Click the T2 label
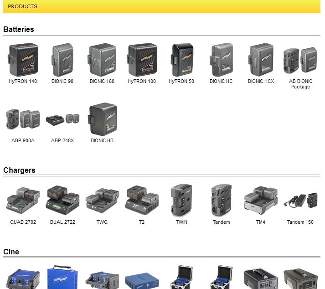Screen dimensions: 325x289 tap(142, 222)
